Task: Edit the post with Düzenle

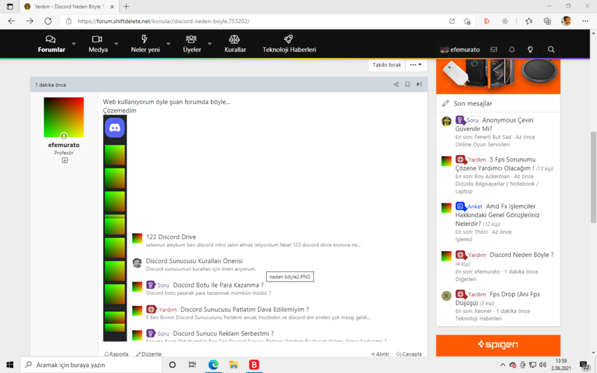Action: tap(149, 354)
